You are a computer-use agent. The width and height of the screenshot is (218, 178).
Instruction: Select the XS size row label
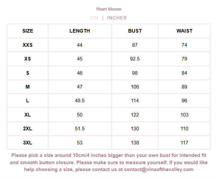28,59
